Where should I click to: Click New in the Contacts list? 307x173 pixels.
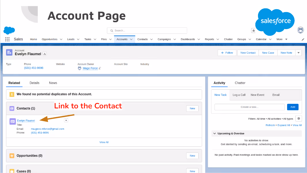click(x=192, y=108)
